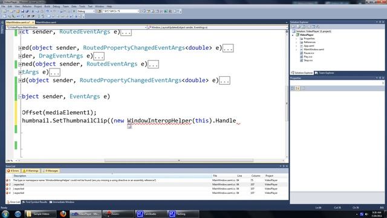Open the Windows Start menu
387x218 pixels.
tap(5, 214)
